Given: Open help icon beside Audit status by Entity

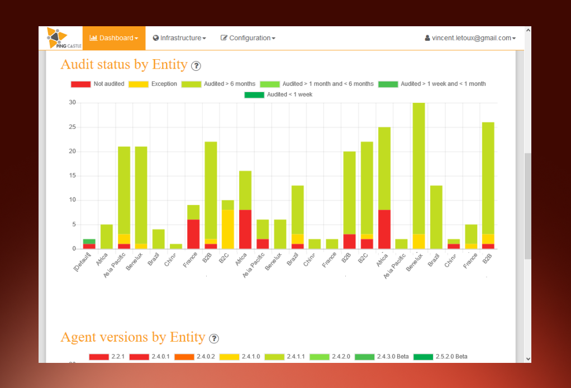Looking at the screenshot, I should (x=196, y=66).
